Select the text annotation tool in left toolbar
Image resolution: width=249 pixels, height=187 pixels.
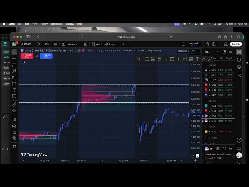point(14,90)
